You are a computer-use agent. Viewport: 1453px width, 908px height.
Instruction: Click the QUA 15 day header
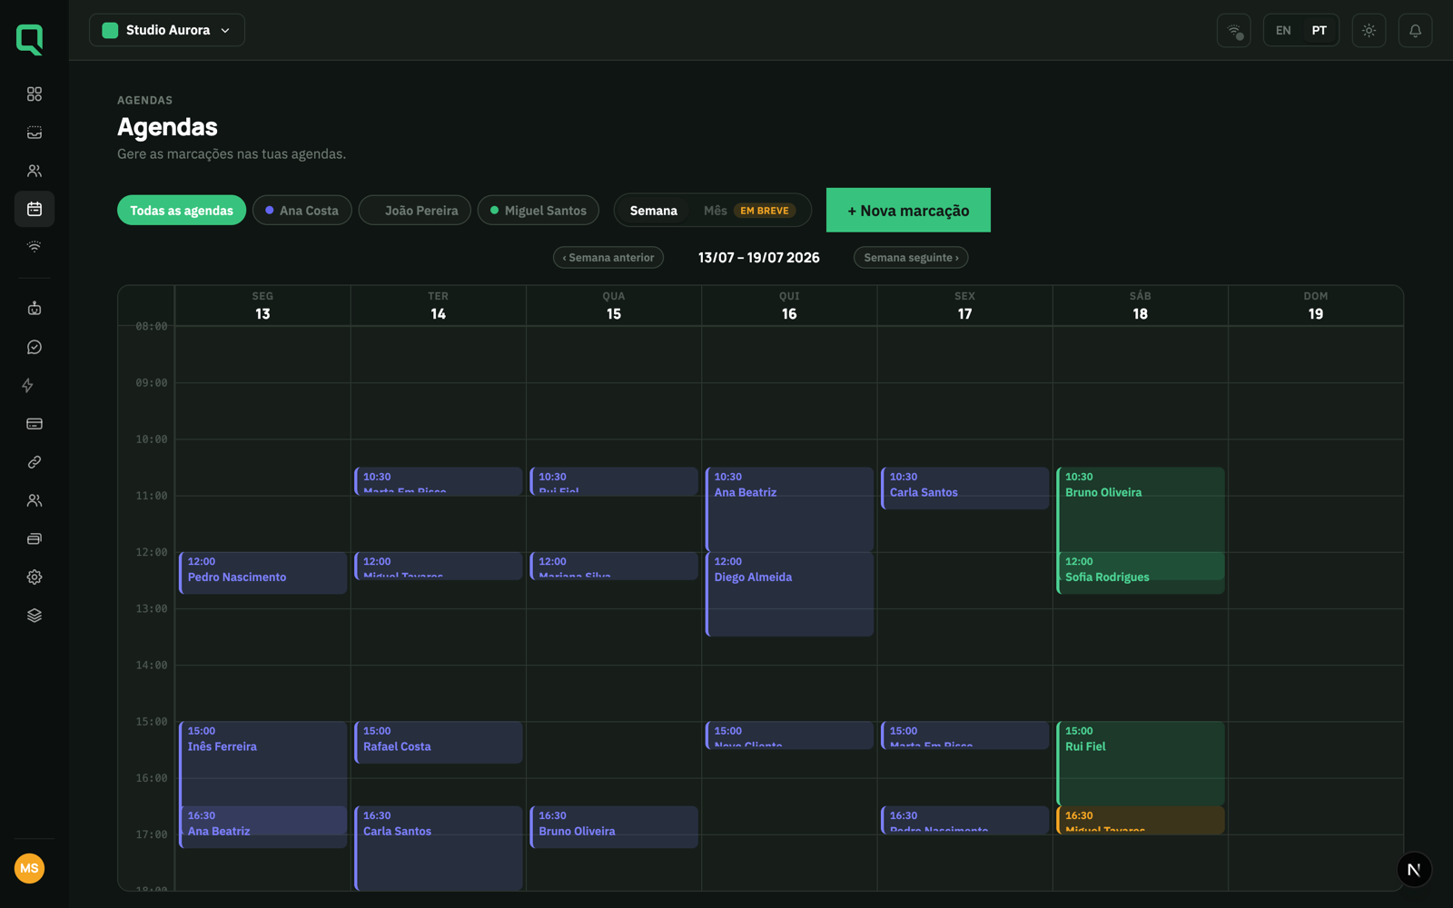[614, 306]
